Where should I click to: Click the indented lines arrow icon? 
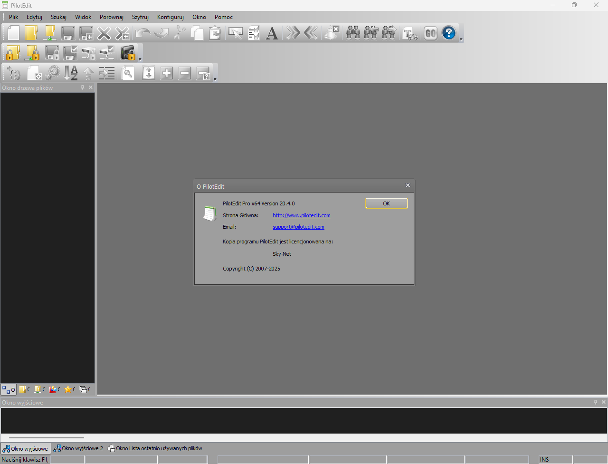[107, 73]
